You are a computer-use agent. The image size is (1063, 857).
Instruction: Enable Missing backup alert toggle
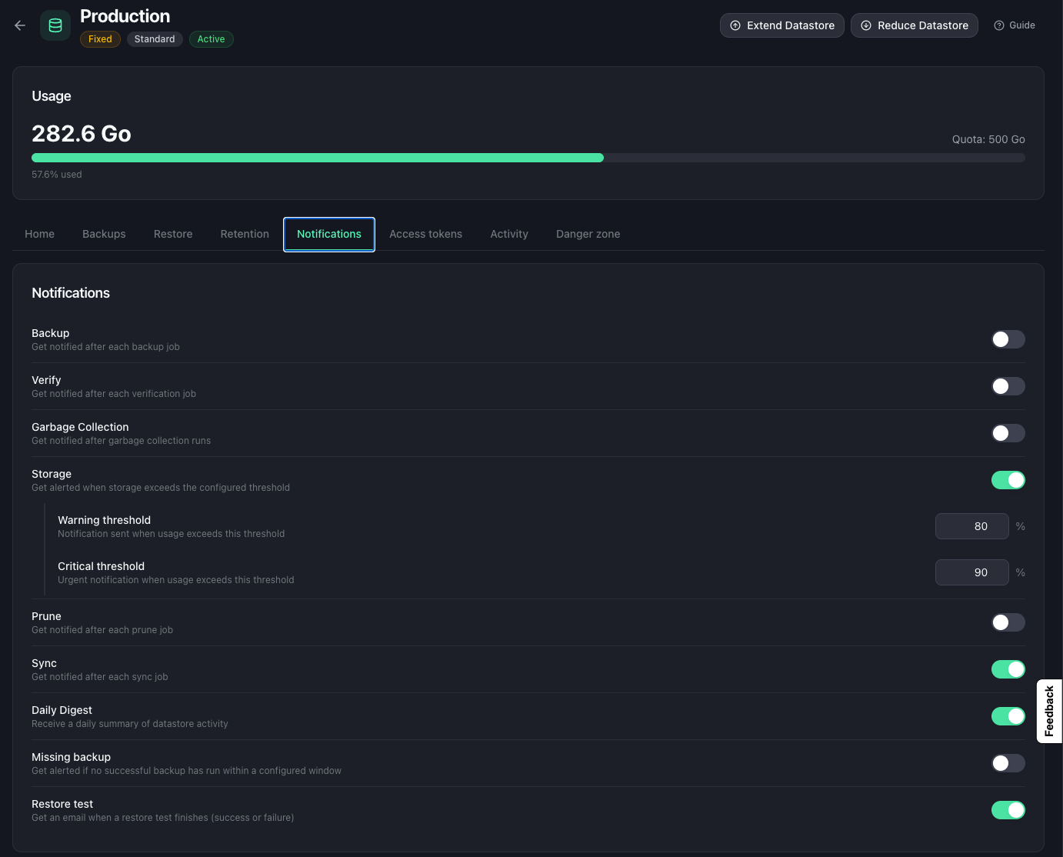pyautogui.click(x=1008, y=763)
